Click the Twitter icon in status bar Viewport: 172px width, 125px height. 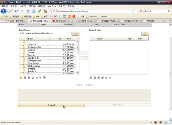point(170,122)
